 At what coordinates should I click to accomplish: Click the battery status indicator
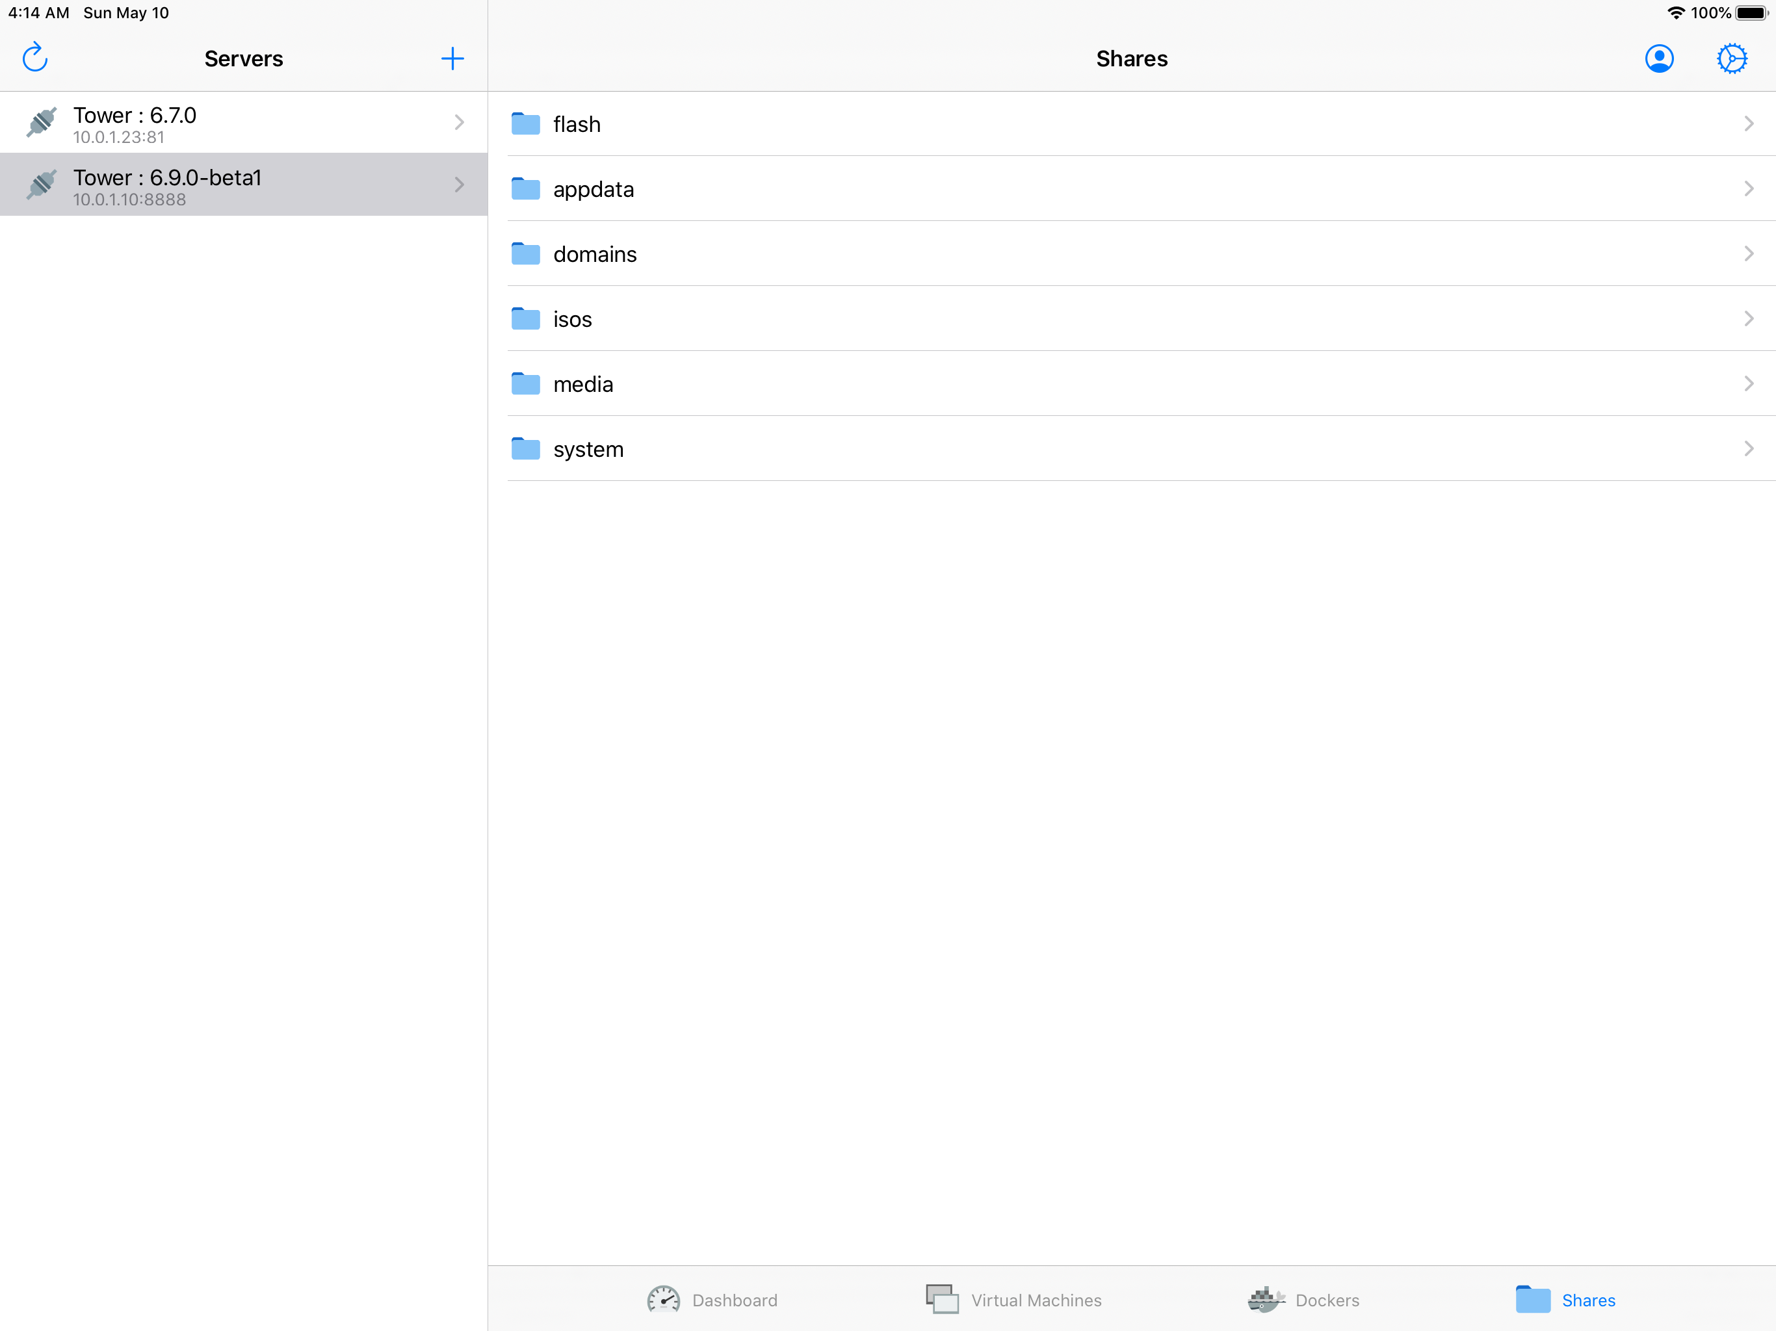(x=1751, y=13)
